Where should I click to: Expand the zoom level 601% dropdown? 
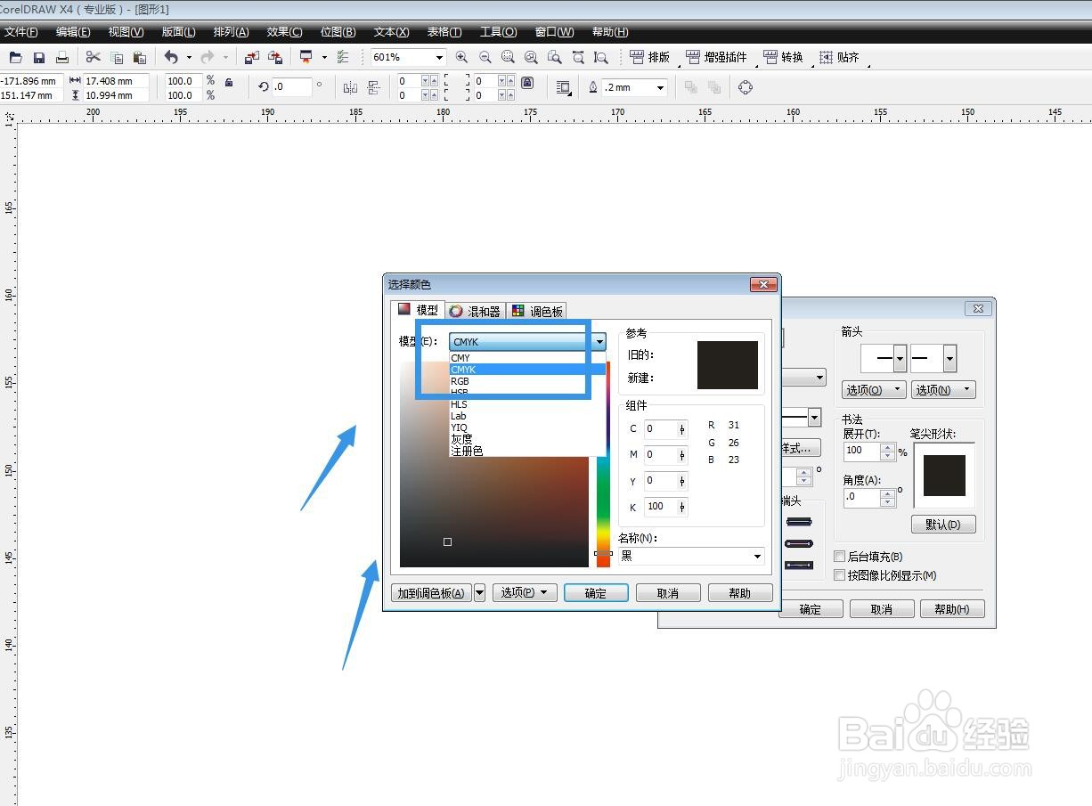[x=439, y=57]
